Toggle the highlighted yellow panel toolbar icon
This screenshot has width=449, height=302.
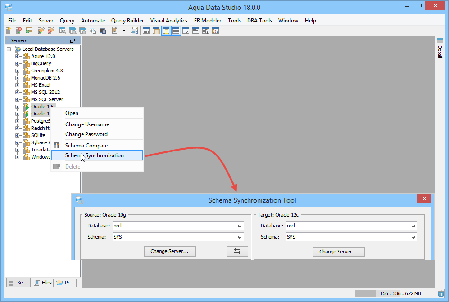pos(166,31)
